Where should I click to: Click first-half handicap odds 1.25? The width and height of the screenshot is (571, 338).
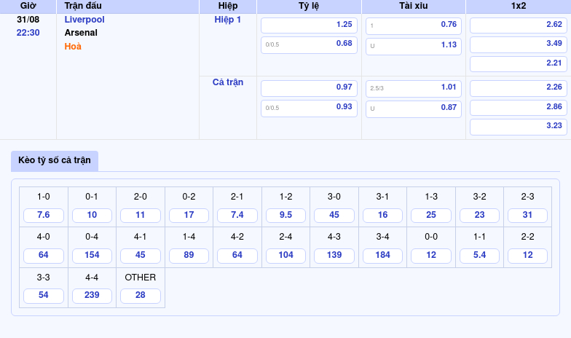pos(309,25)
